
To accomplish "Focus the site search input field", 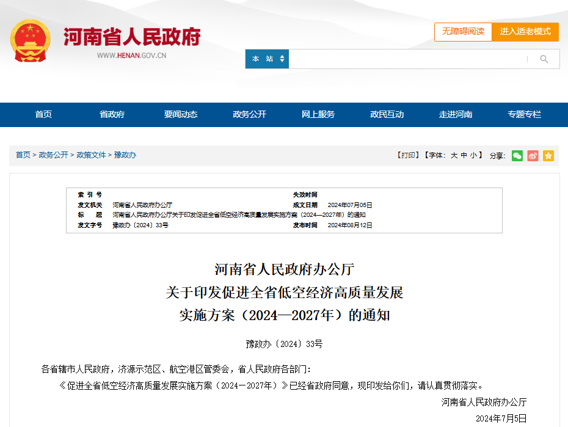I will (406, 59).
